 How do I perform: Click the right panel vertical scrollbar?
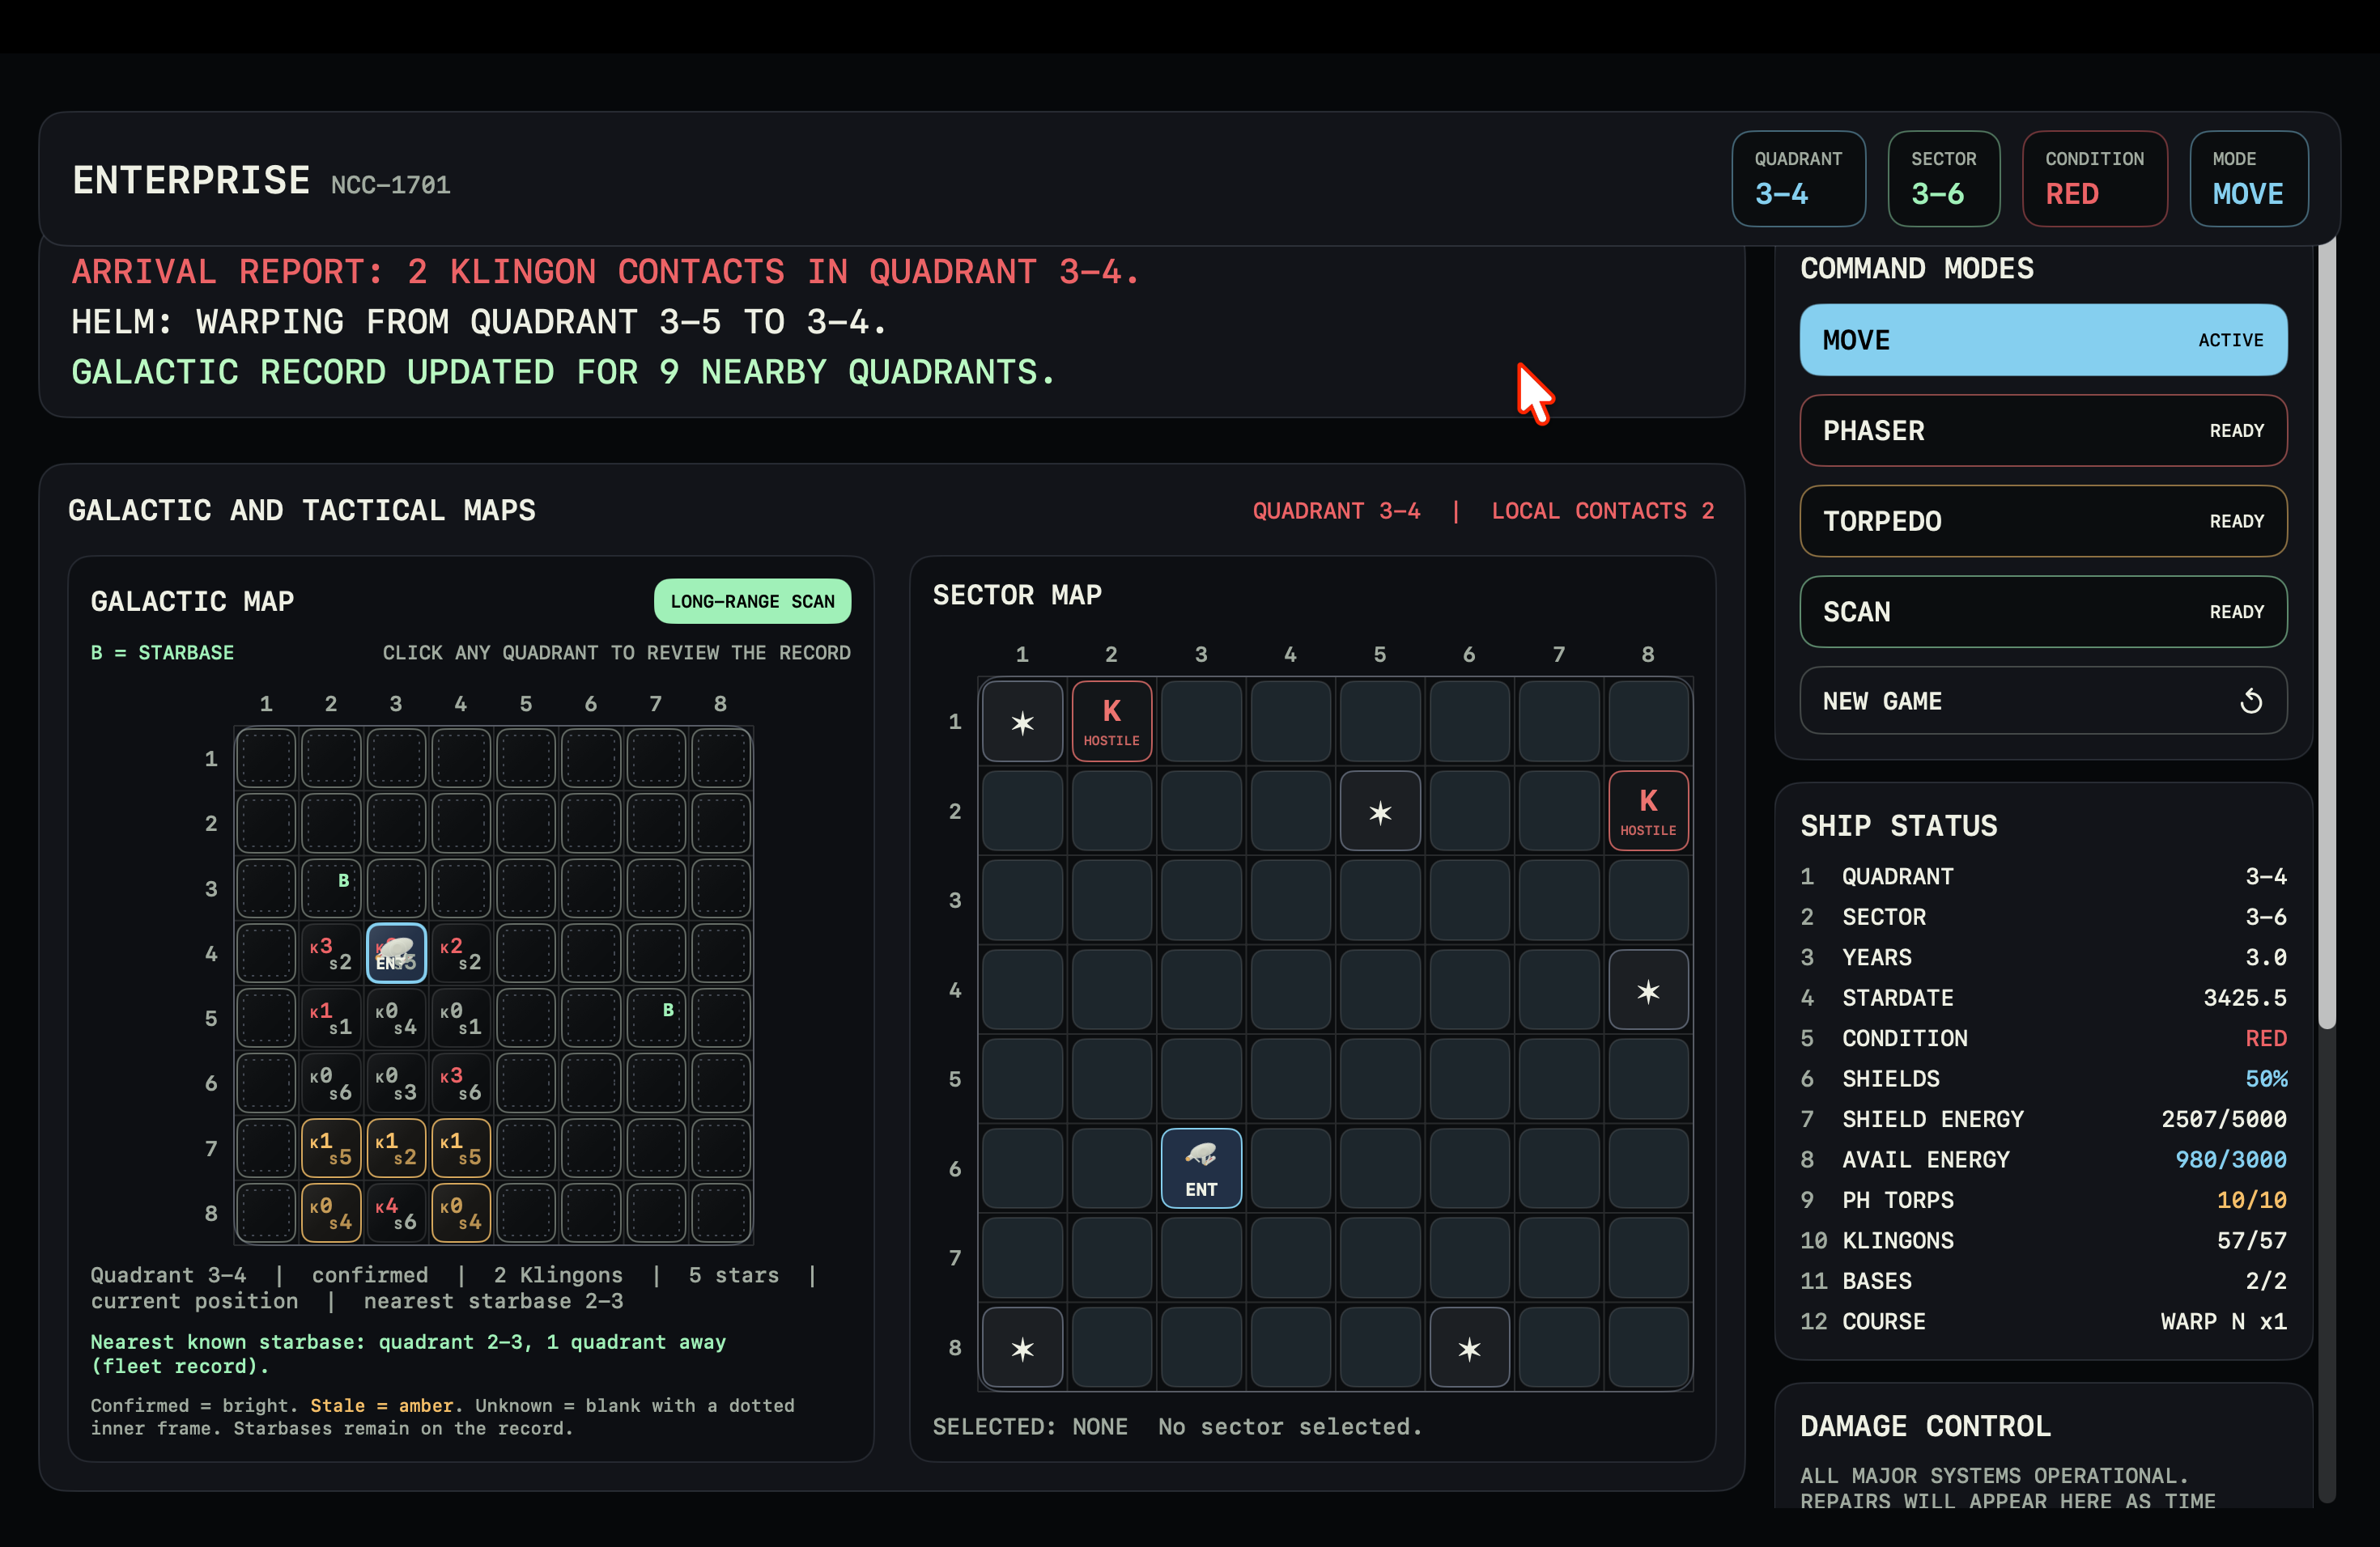click(2326, 639)
